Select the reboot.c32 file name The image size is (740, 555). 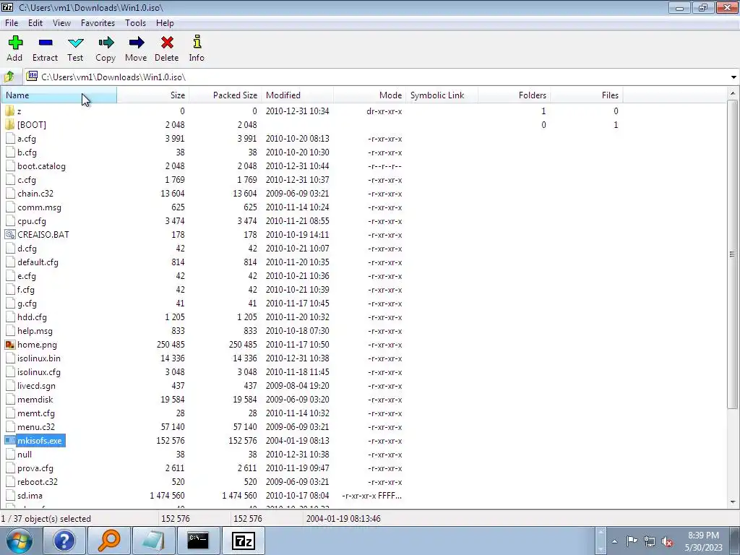pyautogui.click(x=38, y=482)
